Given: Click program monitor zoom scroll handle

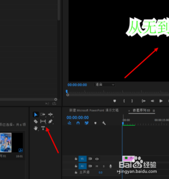Looking at the screenshot, I should (x=68, y=95).
